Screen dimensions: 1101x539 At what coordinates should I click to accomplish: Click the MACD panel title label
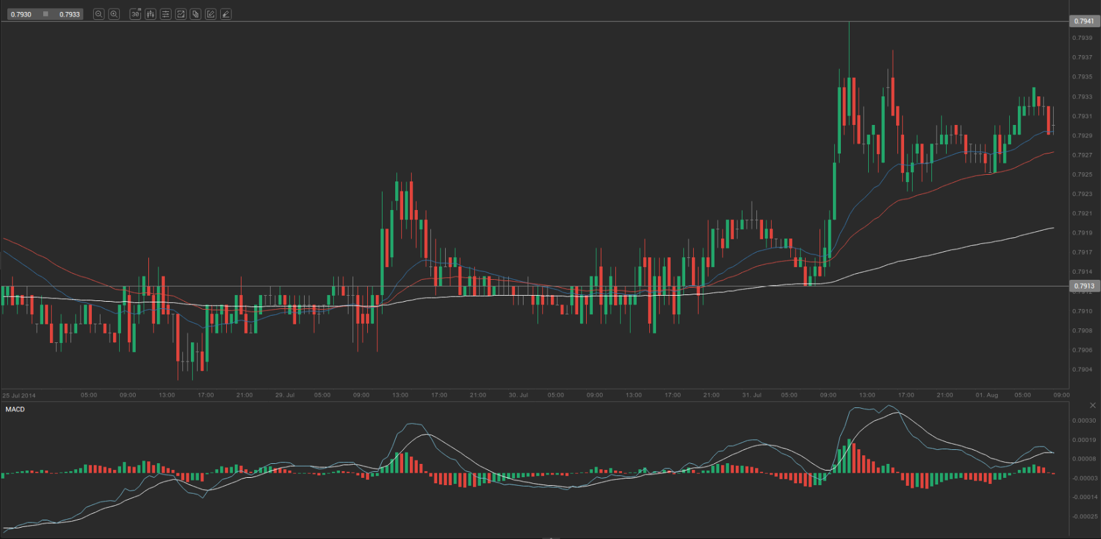tap(15, 409)
